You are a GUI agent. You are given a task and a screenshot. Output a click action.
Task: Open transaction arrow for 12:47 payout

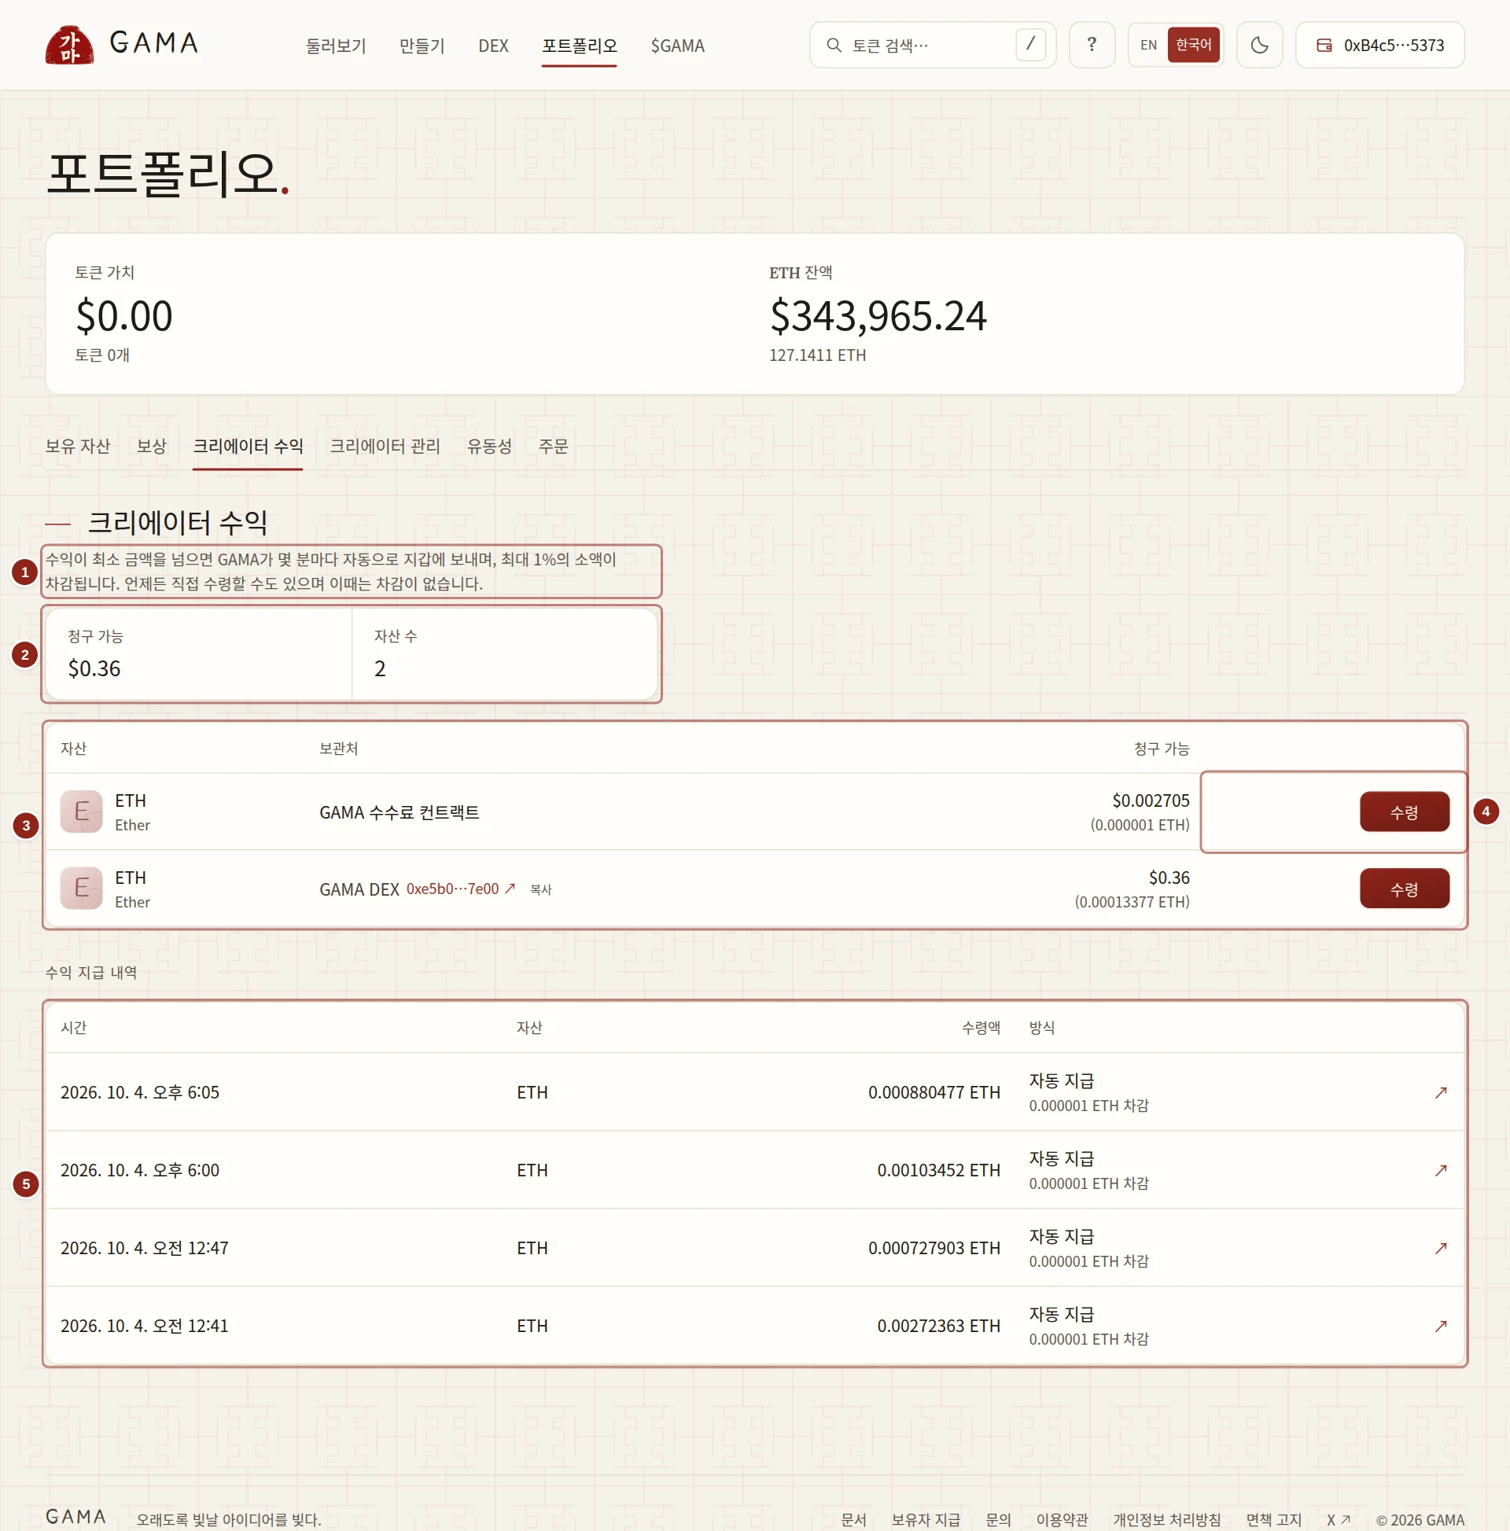click(x=1440, y=1247)
